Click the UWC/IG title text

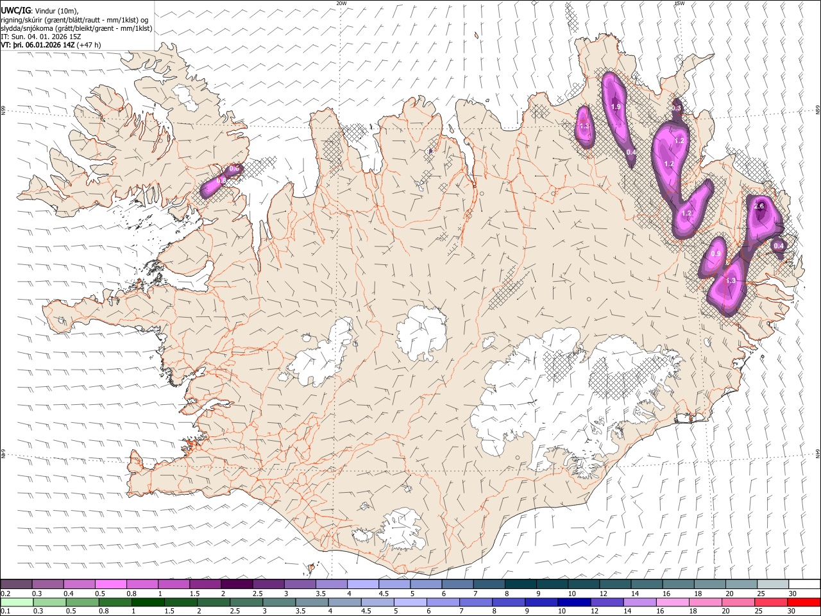click(x=15, y=11)
